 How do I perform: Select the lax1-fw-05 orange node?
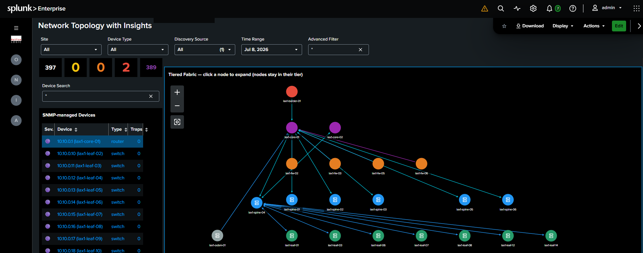click(378, 164)
